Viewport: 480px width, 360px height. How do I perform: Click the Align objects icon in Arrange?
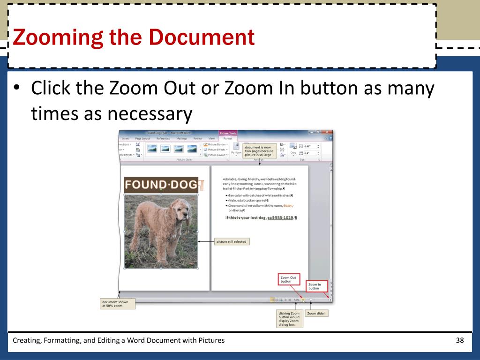pos(283,144)
